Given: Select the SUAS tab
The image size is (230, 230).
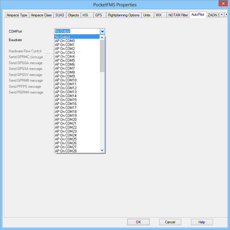Looking at the screenshot, I should tap(60, 15).
